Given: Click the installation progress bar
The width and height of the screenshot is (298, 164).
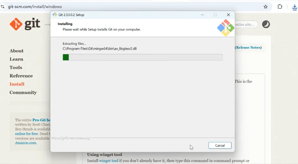Looking at the screenshot, I should (x=143, y=57).
